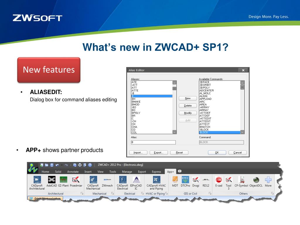Screen dimensions: 300x225
Task: Launch the ElProCAD IC app
Action: (x=136, y=183)
